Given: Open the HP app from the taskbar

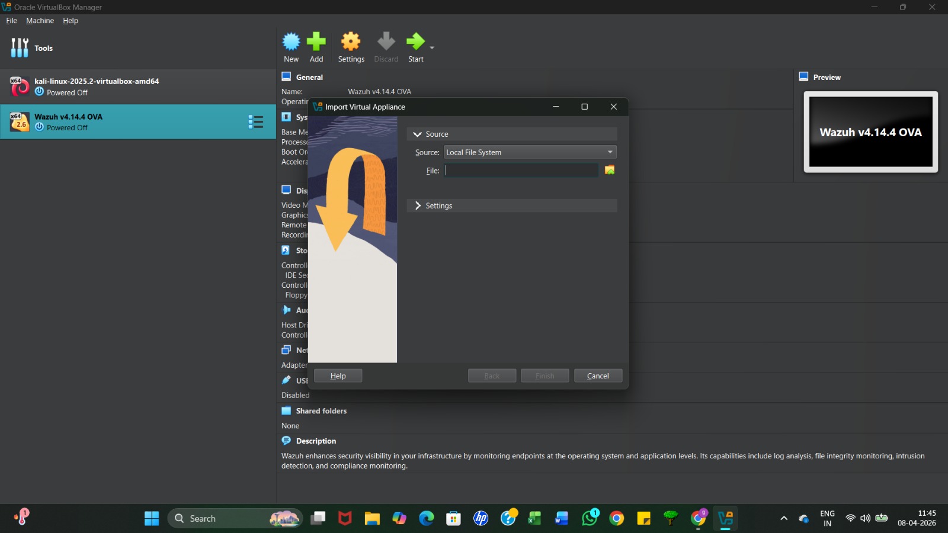Looking at the screenshot, I should click(481, 519).
